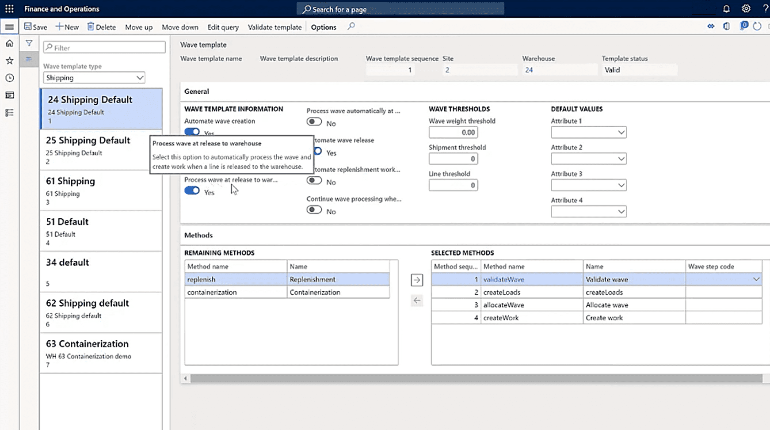Open Attribute 4 dropdown
This screenshot has width=770, height=430.
(589, 212)
